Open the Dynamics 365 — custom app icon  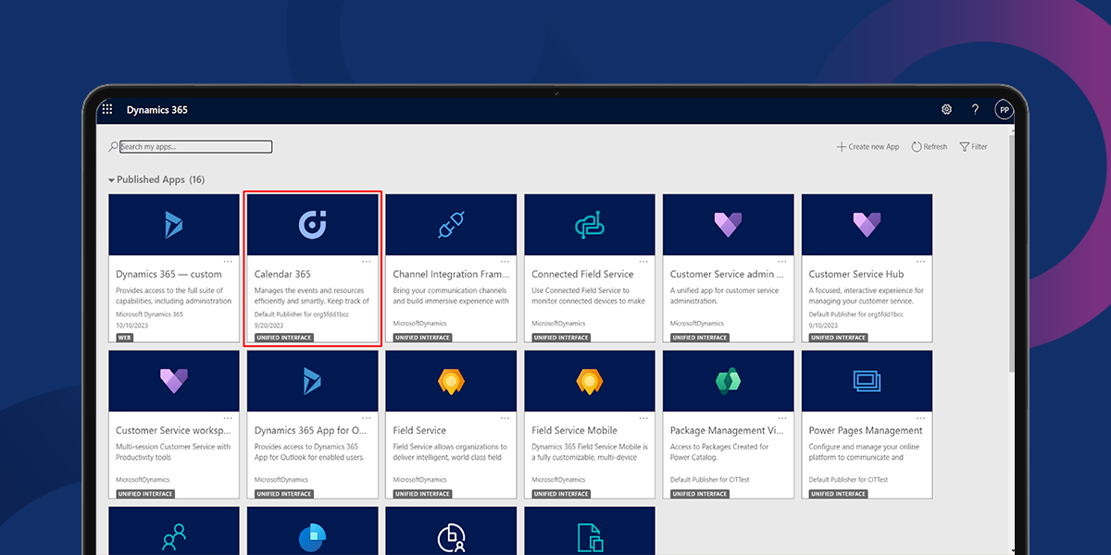point(173,225)
